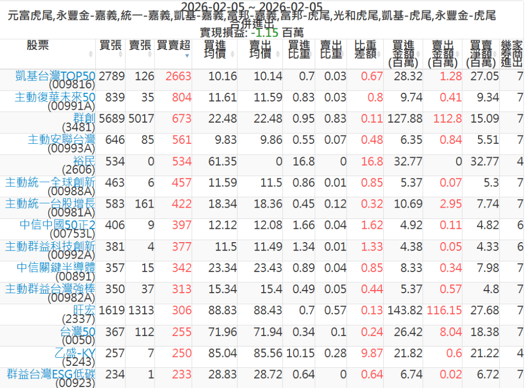The height and width of the screenshot is (388, 527).
Task: Sort by 買進均價 column header
Action: [214, 49]
